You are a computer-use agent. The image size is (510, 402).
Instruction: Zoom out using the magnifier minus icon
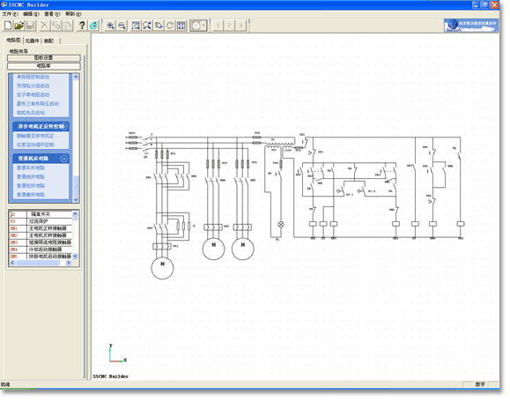point(122,26)
